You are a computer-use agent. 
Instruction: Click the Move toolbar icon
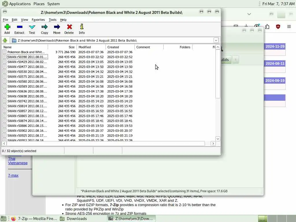tap(57, 27)
